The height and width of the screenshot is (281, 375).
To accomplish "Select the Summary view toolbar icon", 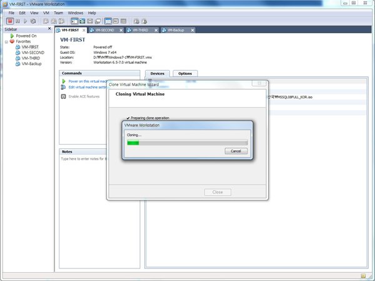I will coord(108,21).
